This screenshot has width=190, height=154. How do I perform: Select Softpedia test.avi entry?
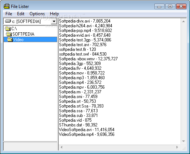click(x=83, y=45)
